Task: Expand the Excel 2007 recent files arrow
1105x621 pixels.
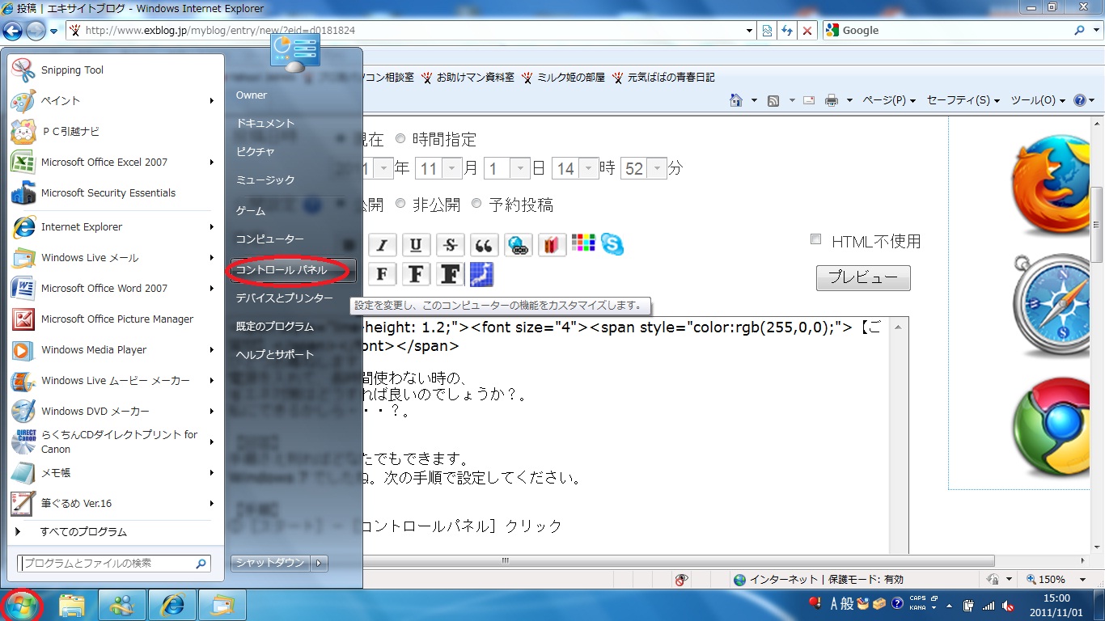Action: pyautogui.click(x=212, y=163)
